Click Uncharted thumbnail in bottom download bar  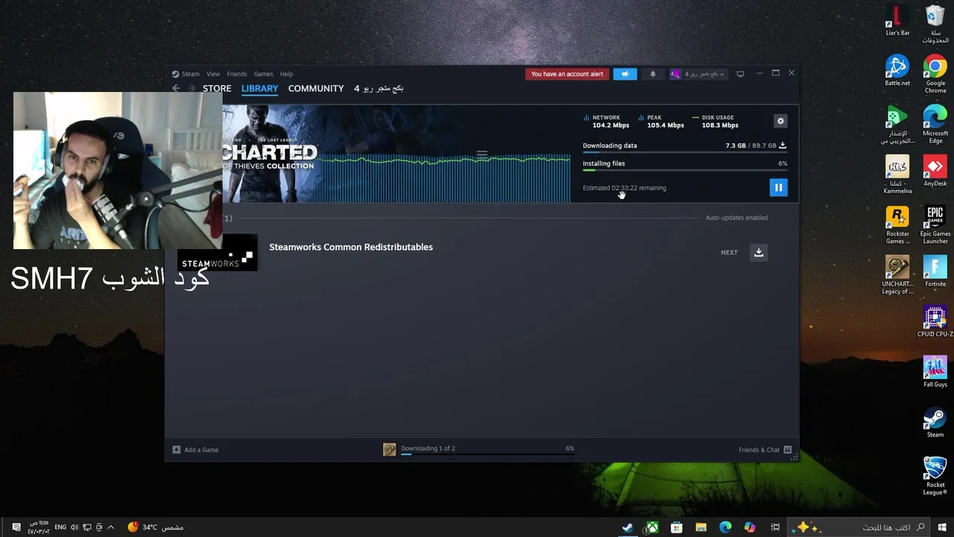tap(389, 449)
